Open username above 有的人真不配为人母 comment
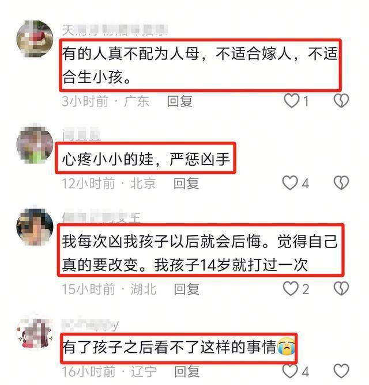 [x=114, y=31]
